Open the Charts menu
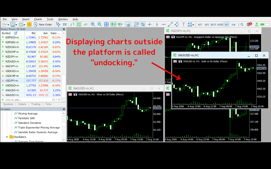Screen dimensions: 271x169 (x=38, y=19)
